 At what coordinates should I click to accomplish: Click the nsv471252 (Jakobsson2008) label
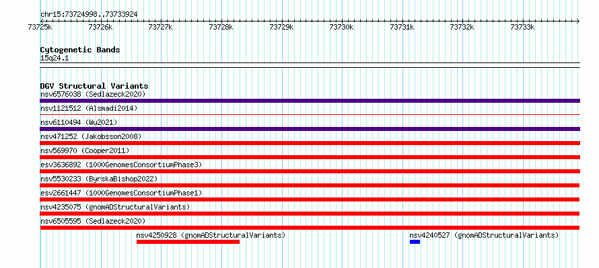click(x=91, y=136)
